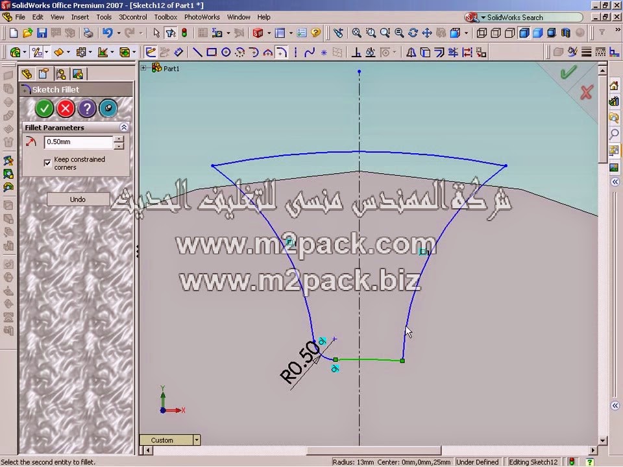Select the Centerpoint Arc tool
Viewport: 623px width, 467px height.
click(239, 52)
